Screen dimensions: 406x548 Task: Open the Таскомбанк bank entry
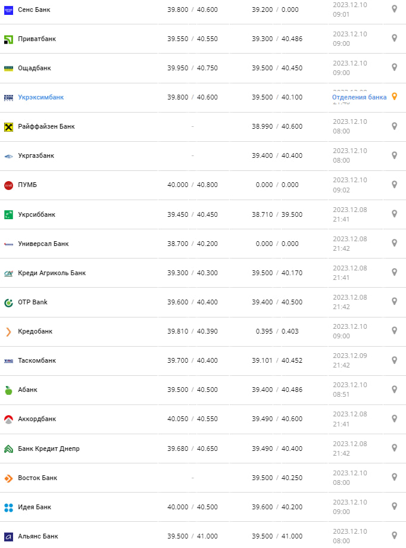(x=37, y=360)
